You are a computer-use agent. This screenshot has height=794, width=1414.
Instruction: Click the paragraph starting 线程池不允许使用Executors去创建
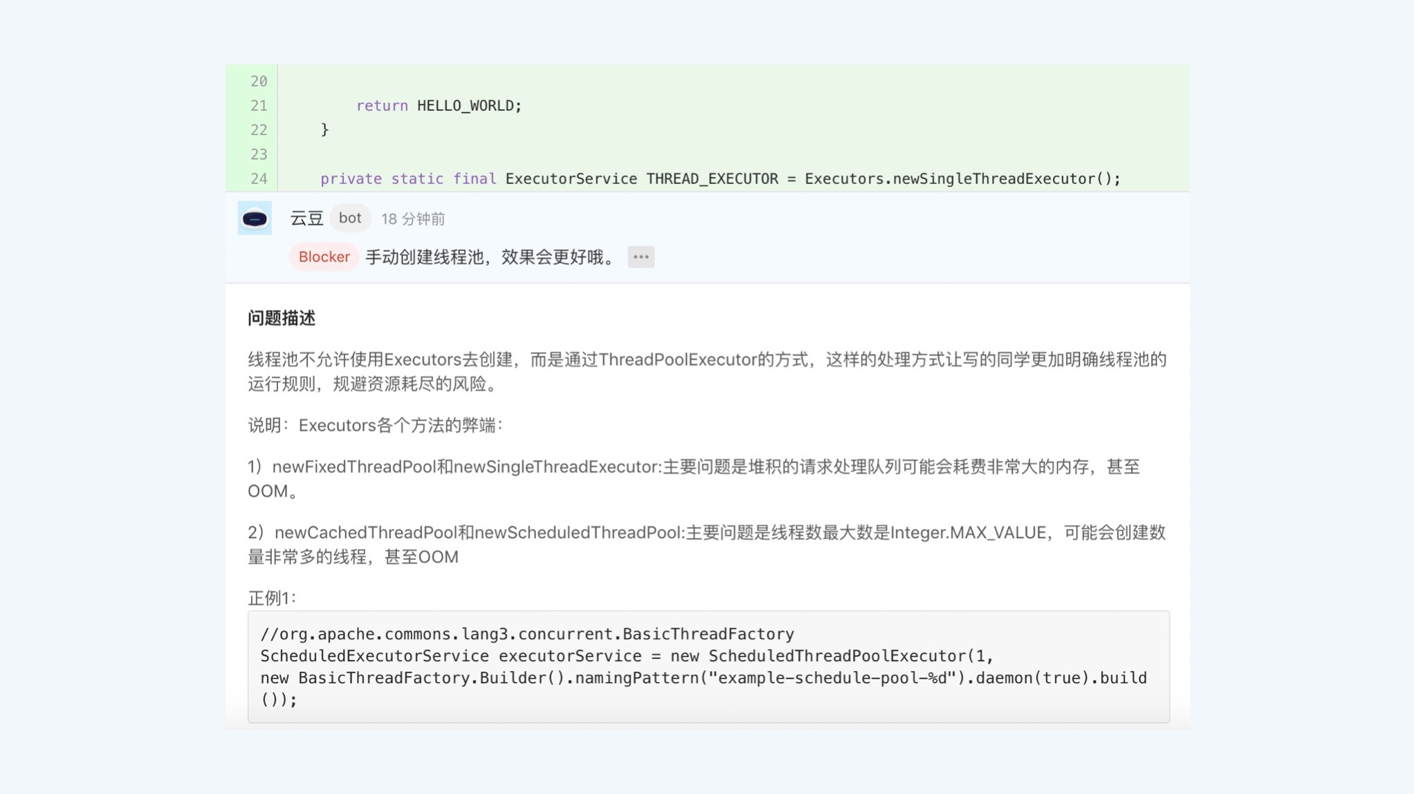pyautogui.click(x=707, y=372)
